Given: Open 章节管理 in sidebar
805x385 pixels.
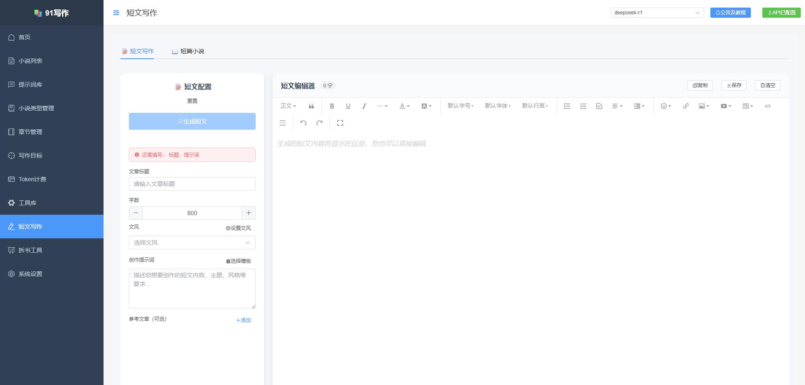Looking at the screenshot, I should point(52,132).
